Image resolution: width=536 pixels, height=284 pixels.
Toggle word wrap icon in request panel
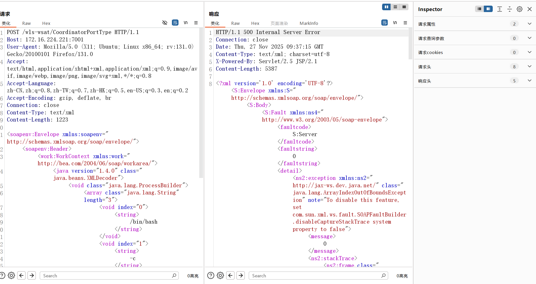tap(175, 23)
